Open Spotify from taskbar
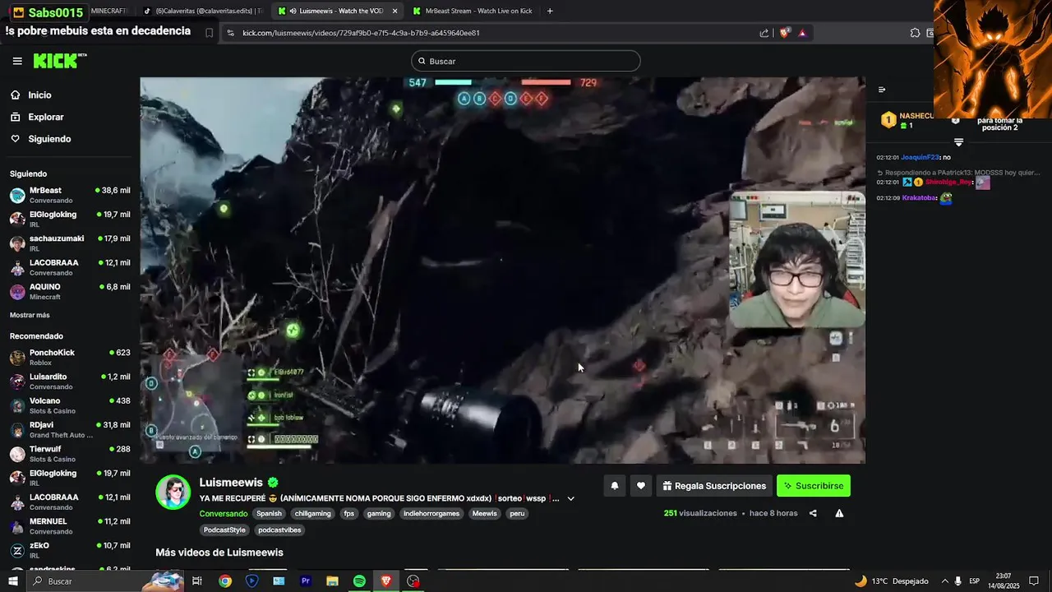The height and width of the screenshot is (592, 1052). [x=359, y=581]
